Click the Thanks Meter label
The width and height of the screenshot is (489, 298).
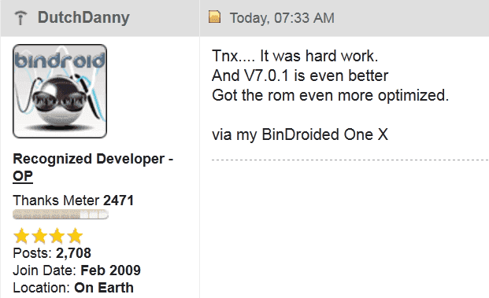coord(56,201)
